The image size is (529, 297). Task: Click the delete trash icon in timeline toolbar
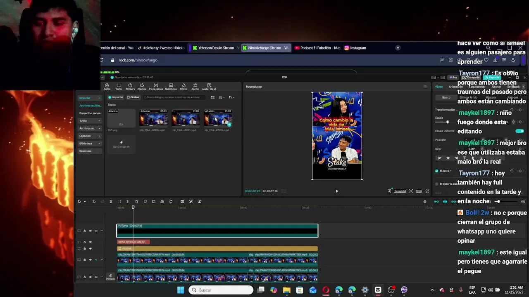136,202
